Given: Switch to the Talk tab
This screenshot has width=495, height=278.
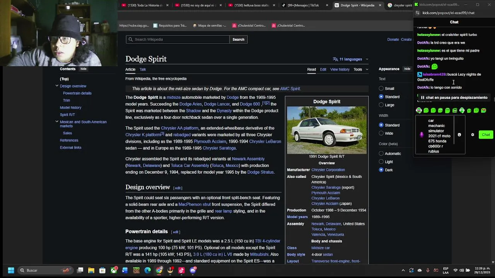Looking at the screenshot, I should [x=143, y=69].
